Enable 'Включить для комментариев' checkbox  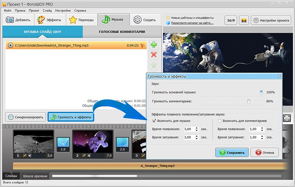pos(219,121)
